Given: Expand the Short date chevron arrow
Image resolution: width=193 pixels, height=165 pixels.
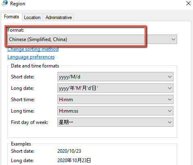Looking at the screenshot, I should pyautogui.click(x=170, y=77).
